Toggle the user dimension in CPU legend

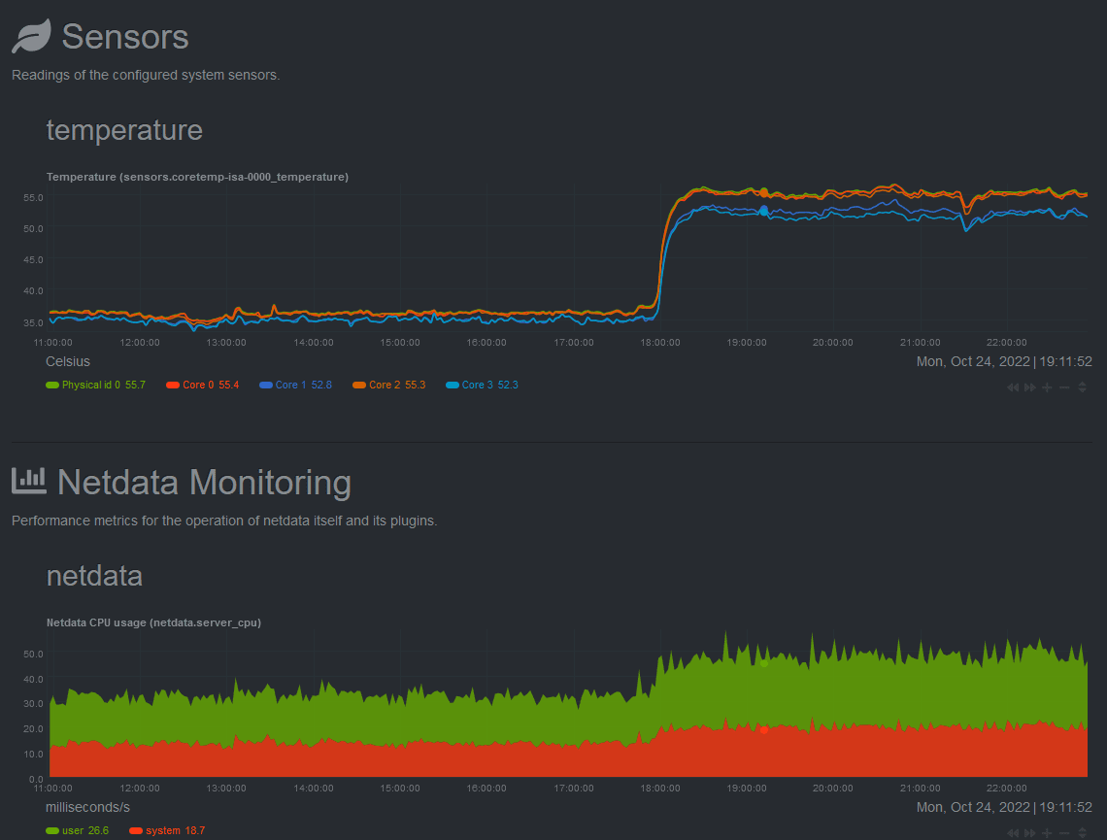[78, 831]
